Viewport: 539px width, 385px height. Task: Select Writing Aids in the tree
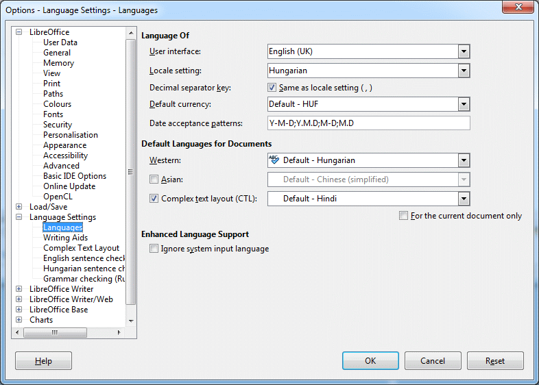coord(65,238)
